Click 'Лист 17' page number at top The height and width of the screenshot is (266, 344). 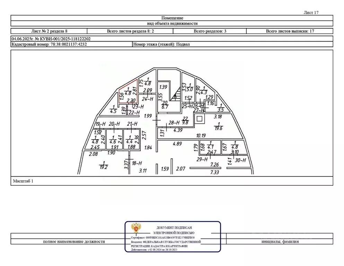[x=311, y=12]
